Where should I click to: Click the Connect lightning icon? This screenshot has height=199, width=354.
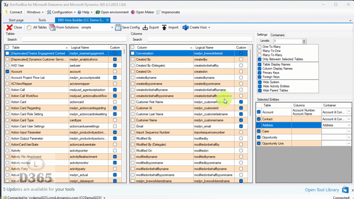tap(7, 12)
